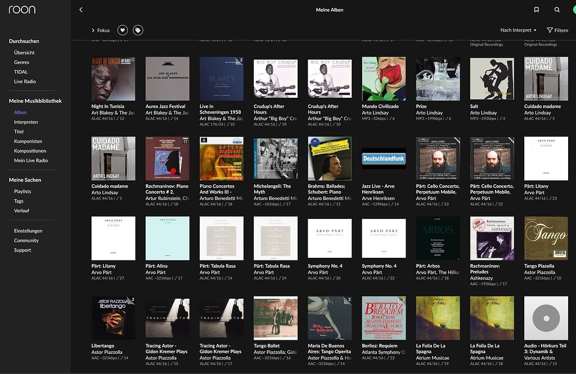576x374 pixels.
Task: Open Verlauf under Meine Sachen
Action: pyautogui.click(x=22, y=209)
